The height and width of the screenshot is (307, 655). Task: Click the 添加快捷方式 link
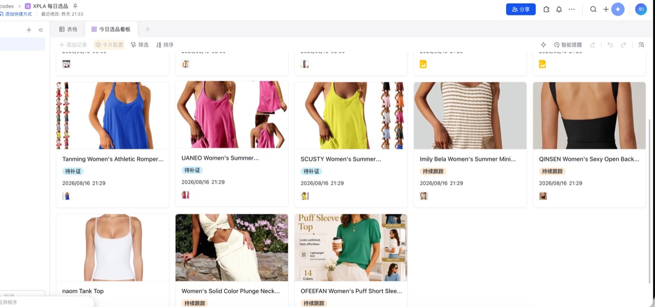(18, 14)
